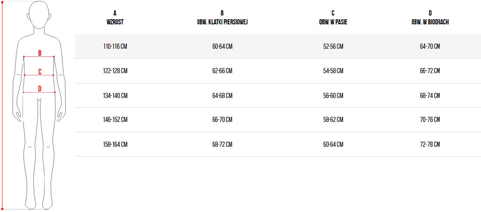Select the C Obw. w pasie header
This screenshot has height=212, width=481.
[333, 17]
